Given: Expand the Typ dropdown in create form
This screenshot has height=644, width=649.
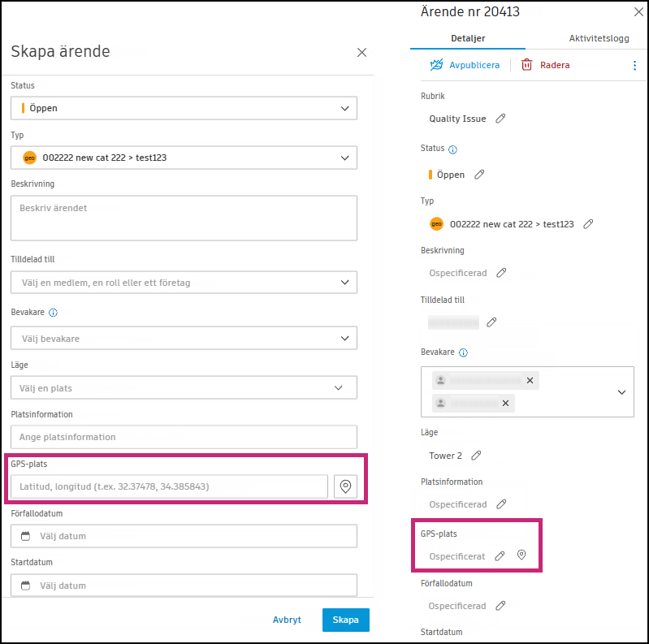Looking at the screenshot, I should point(184,158).
